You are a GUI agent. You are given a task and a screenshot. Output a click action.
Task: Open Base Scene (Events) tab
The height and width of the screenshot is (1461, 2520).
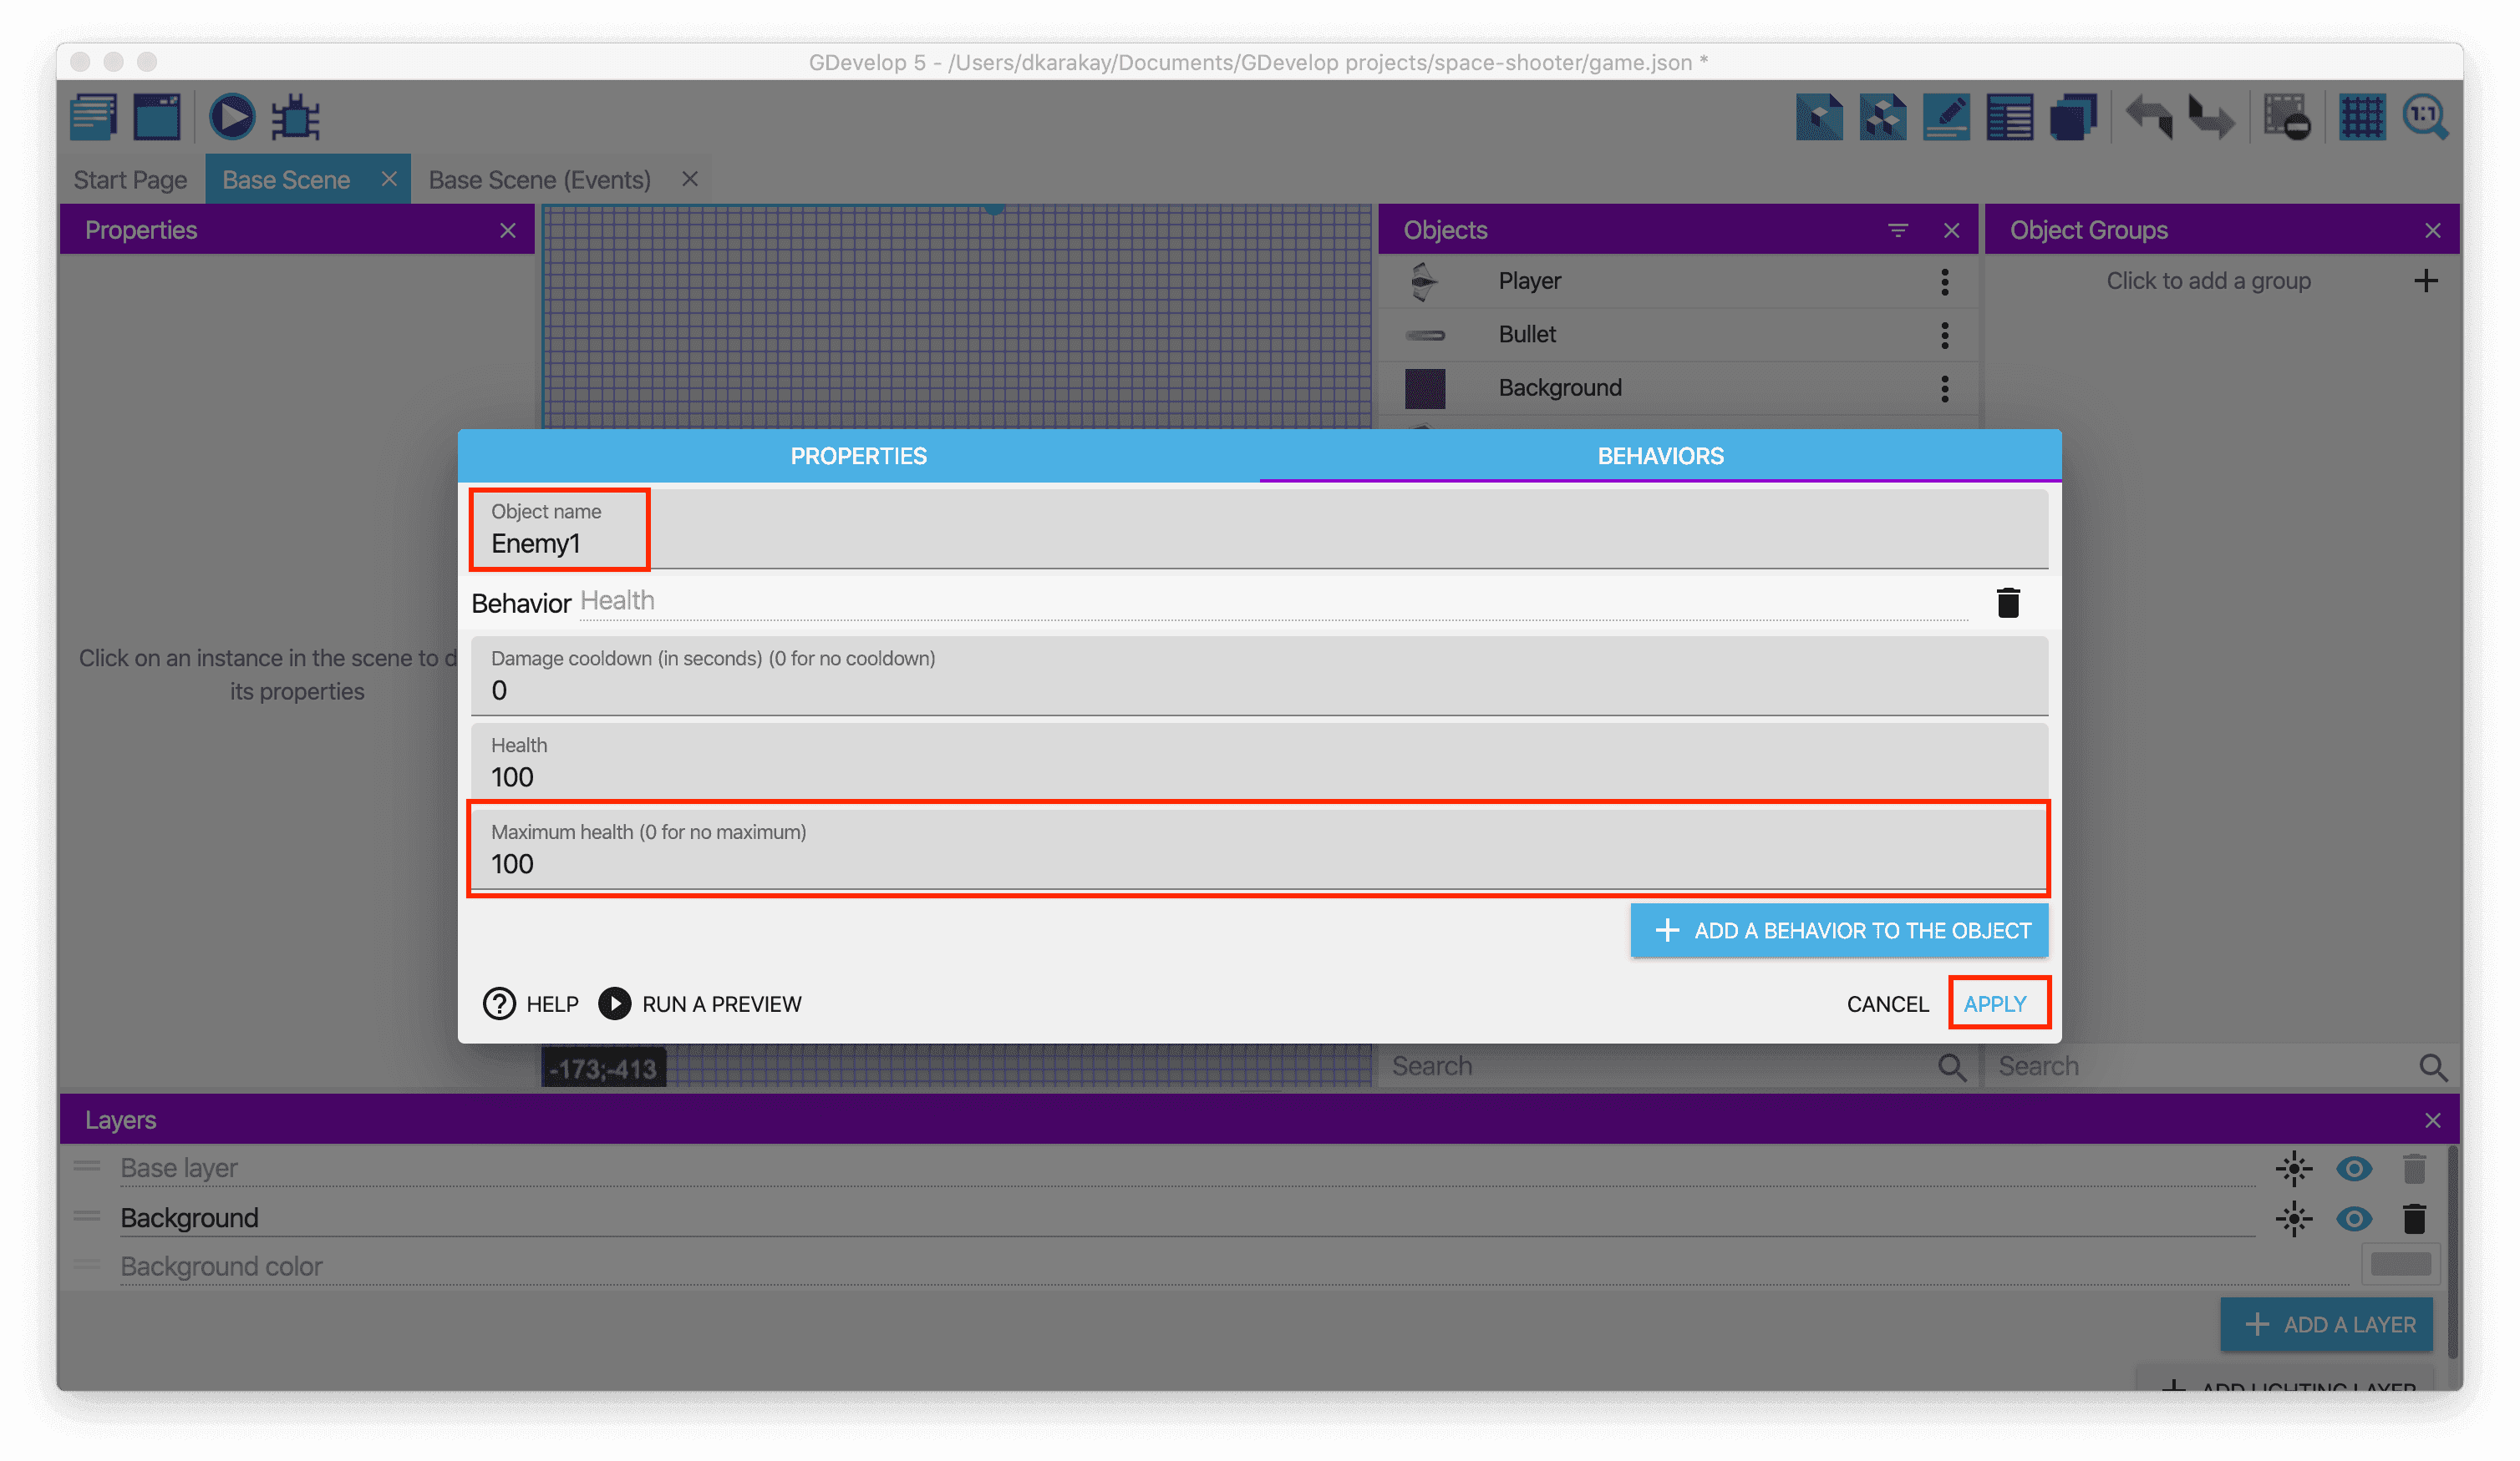[539, 179]
